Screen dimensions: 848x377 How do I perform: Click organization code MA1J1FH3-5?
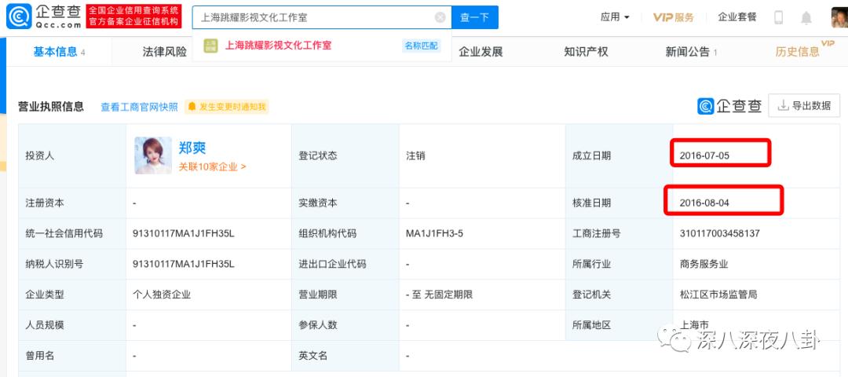(434, 234)
